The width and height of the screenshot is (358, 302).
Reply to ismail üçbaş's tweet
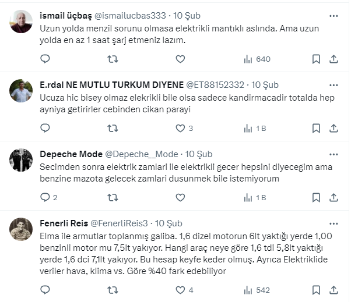pos(45,59)
